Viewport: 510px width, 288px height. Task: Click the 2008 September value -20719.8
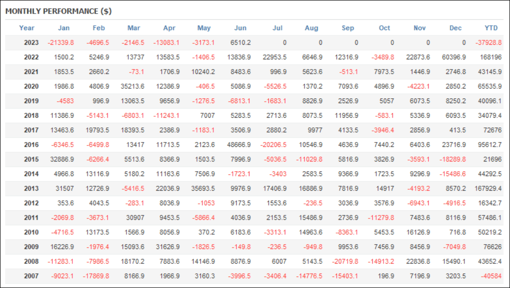pyautogui.click(x=345, y=261)
